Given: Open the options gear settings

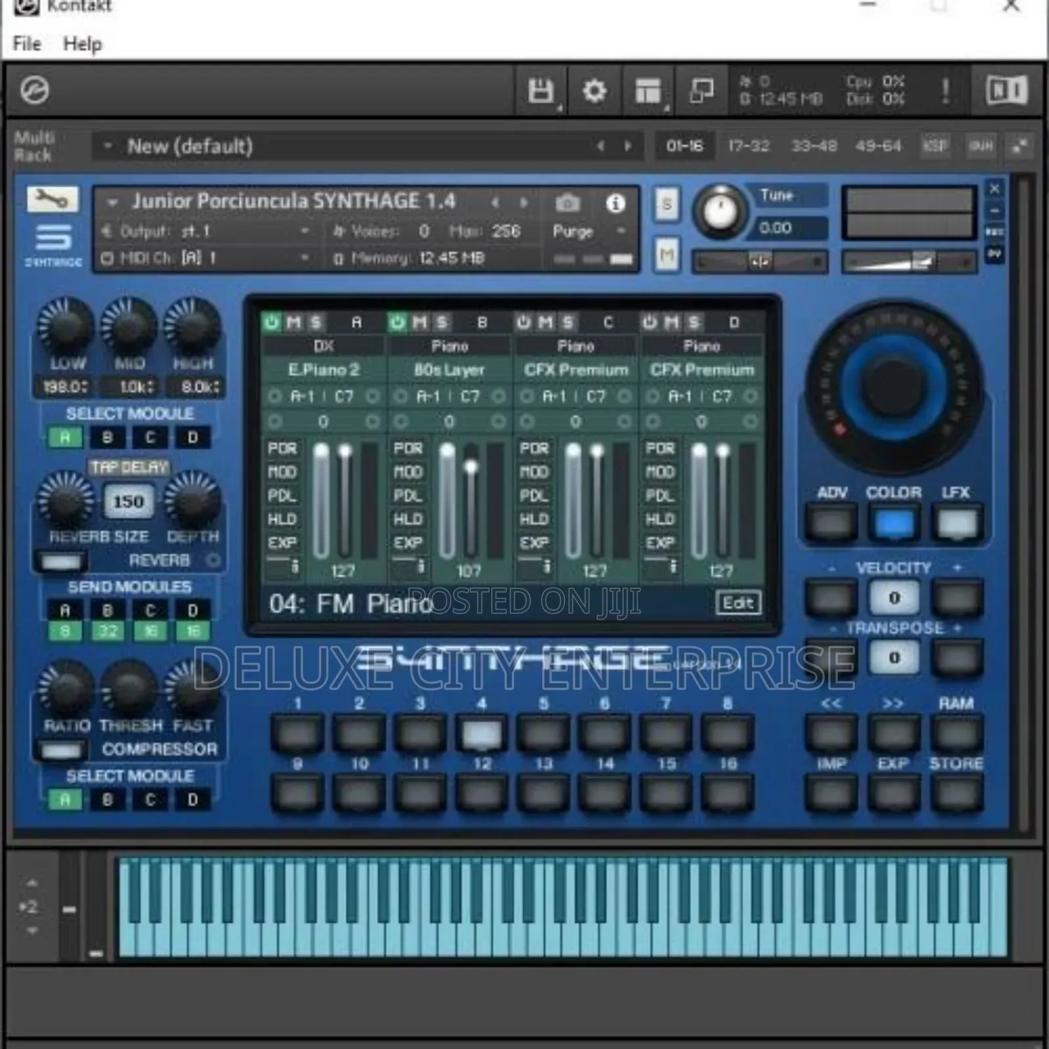Looking at the screenshot, I should 594,90.
